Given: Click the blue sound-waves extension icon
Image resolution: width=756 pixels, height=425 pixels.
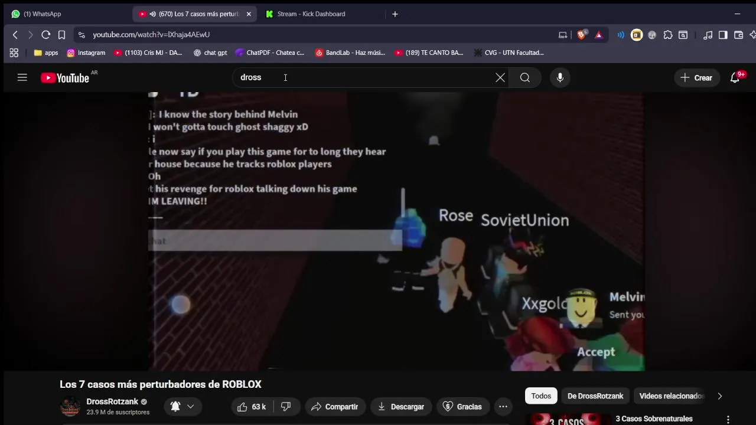Looking at the screenshot, I should (x=621, y=35).
